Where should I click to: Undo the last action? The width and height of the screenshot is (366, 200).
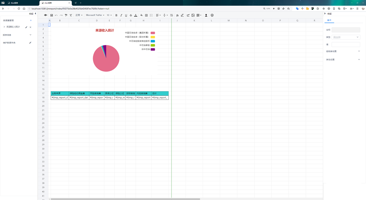tap(56, 15)
